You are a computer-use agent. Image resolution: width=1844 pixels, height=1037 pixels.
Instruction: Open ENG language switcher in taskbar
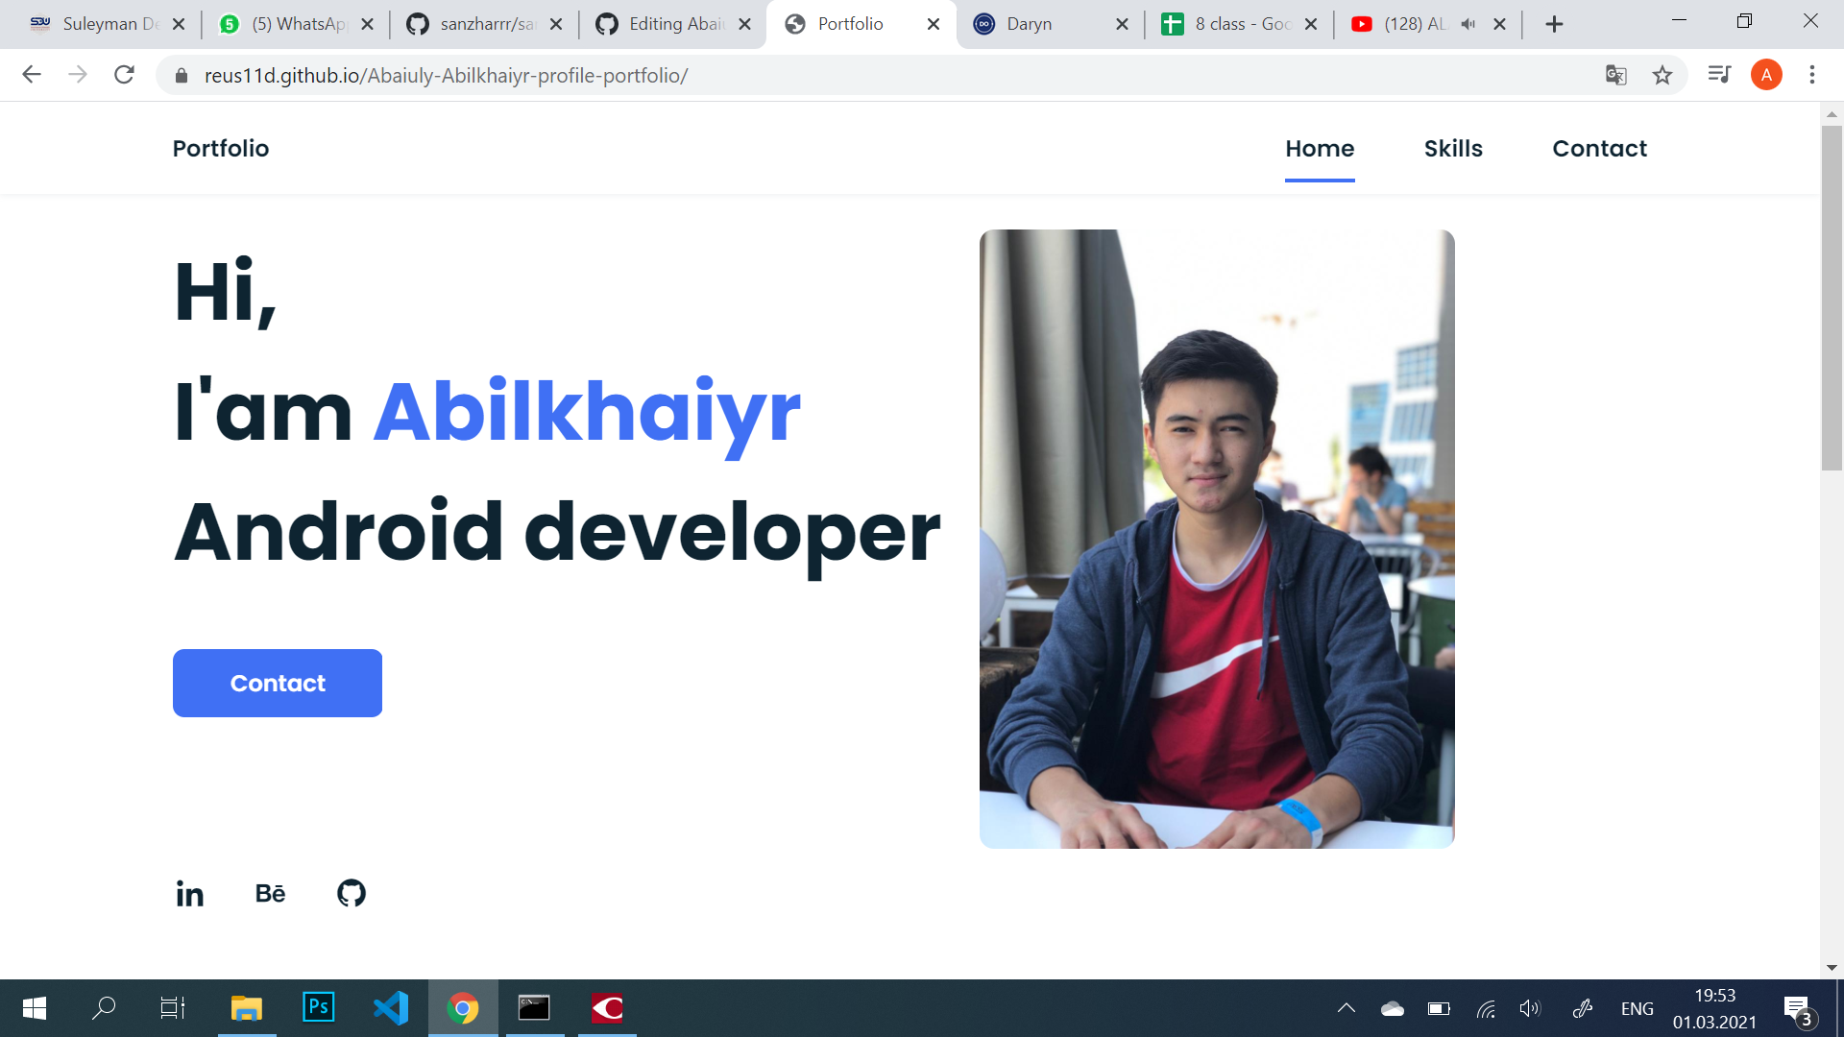pos(1637,1008)
